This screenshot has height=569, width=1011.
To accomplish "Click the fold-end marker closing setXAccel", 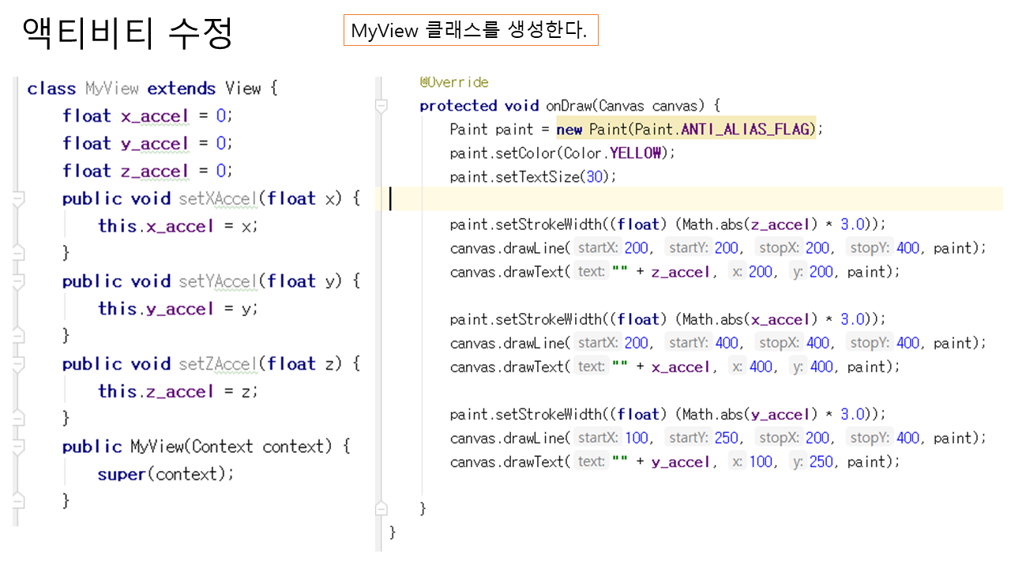I will [x=18, y=253].
